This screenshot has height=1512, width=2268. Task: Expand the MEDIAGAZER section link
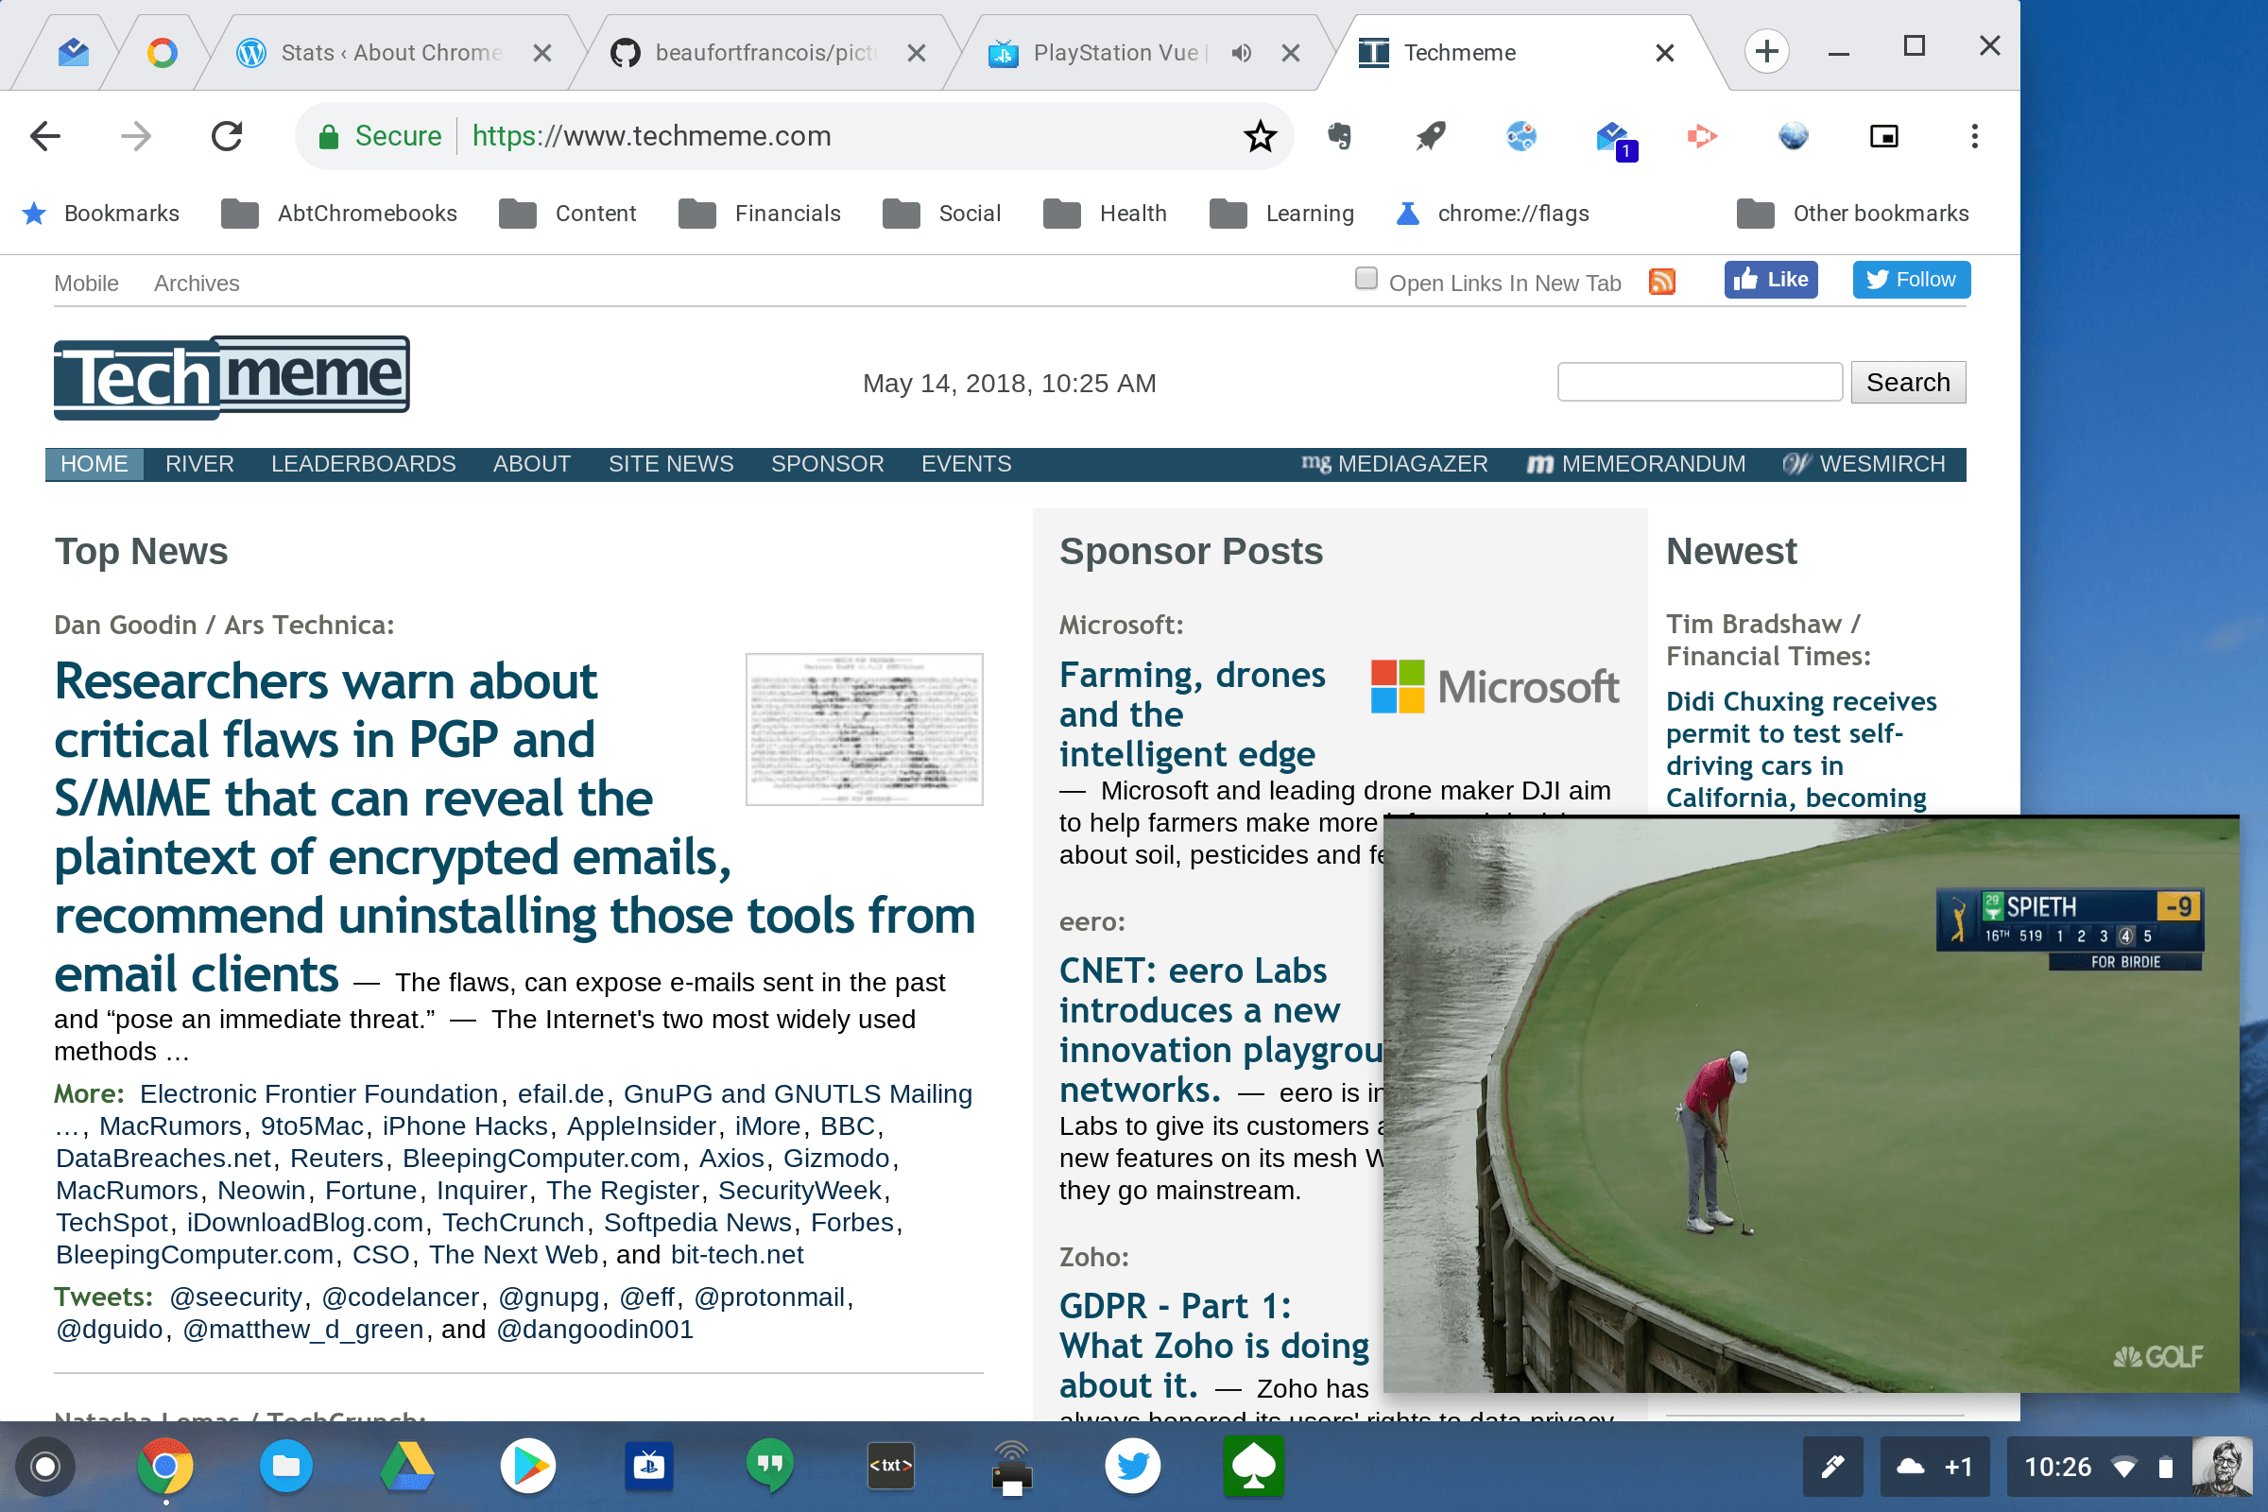coord(1390,462)
